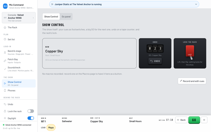This screenshot has width=211, height=132.
Task: Click the Back button in bottom bar
Action: [x=181, y=120]
